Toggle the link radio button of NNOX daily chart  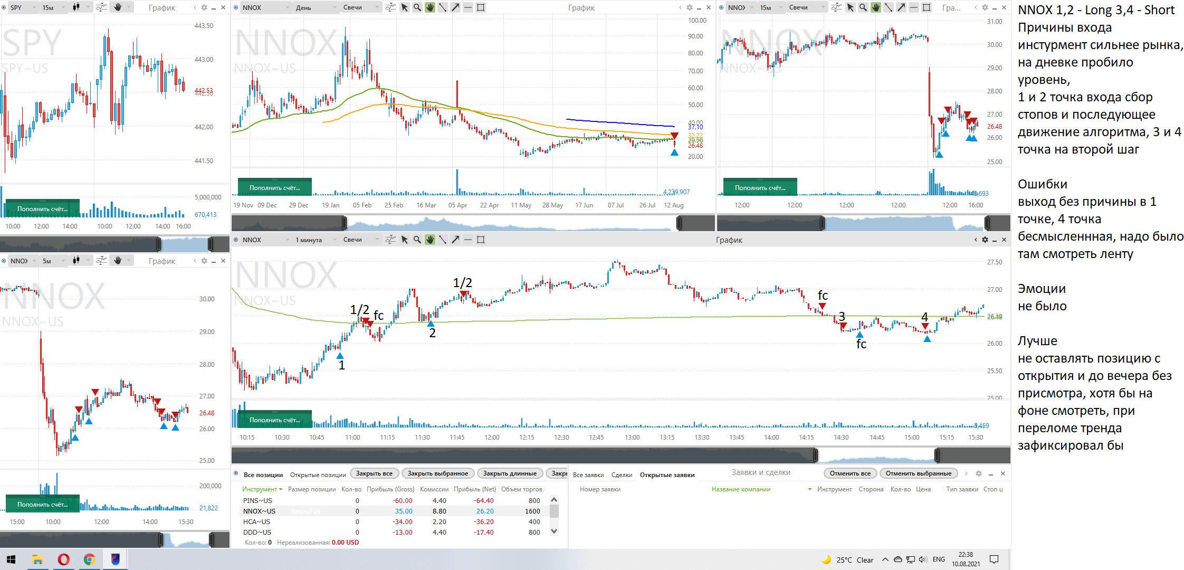click(x=236, y=7)
